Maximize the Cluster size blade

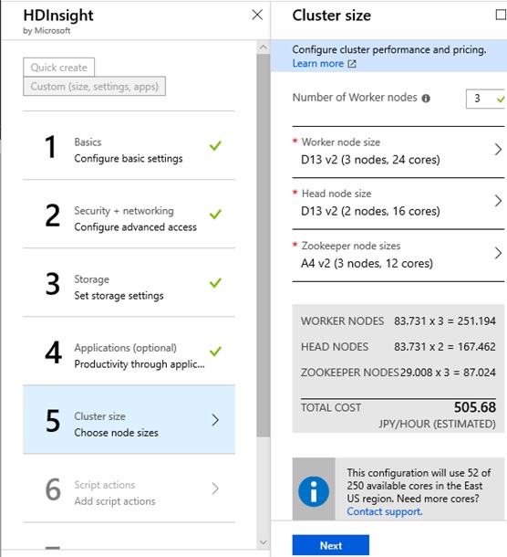501,15
